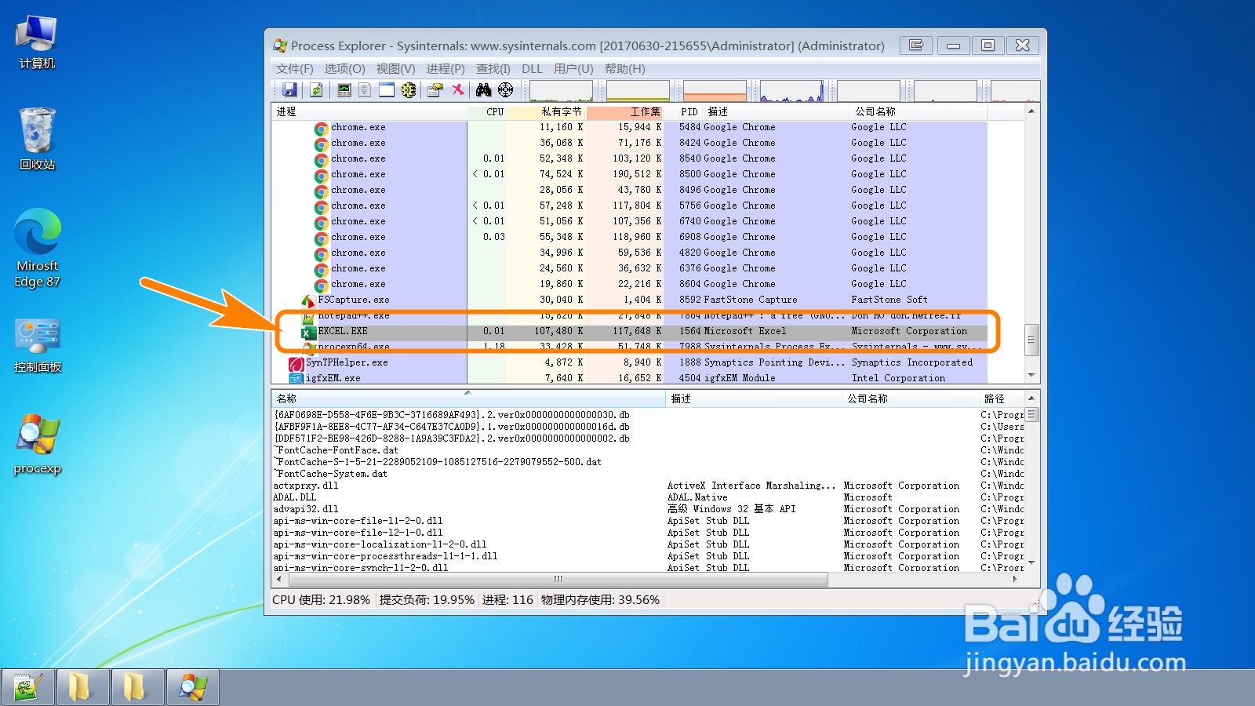Click the first folder taskbar button
Image resolution: width=1255 pixels, height=706 pixels.
[82, 688]
